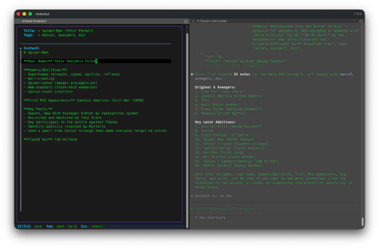Click the Key Facts heading
This screenshot has height=248, width=379.
38,109
